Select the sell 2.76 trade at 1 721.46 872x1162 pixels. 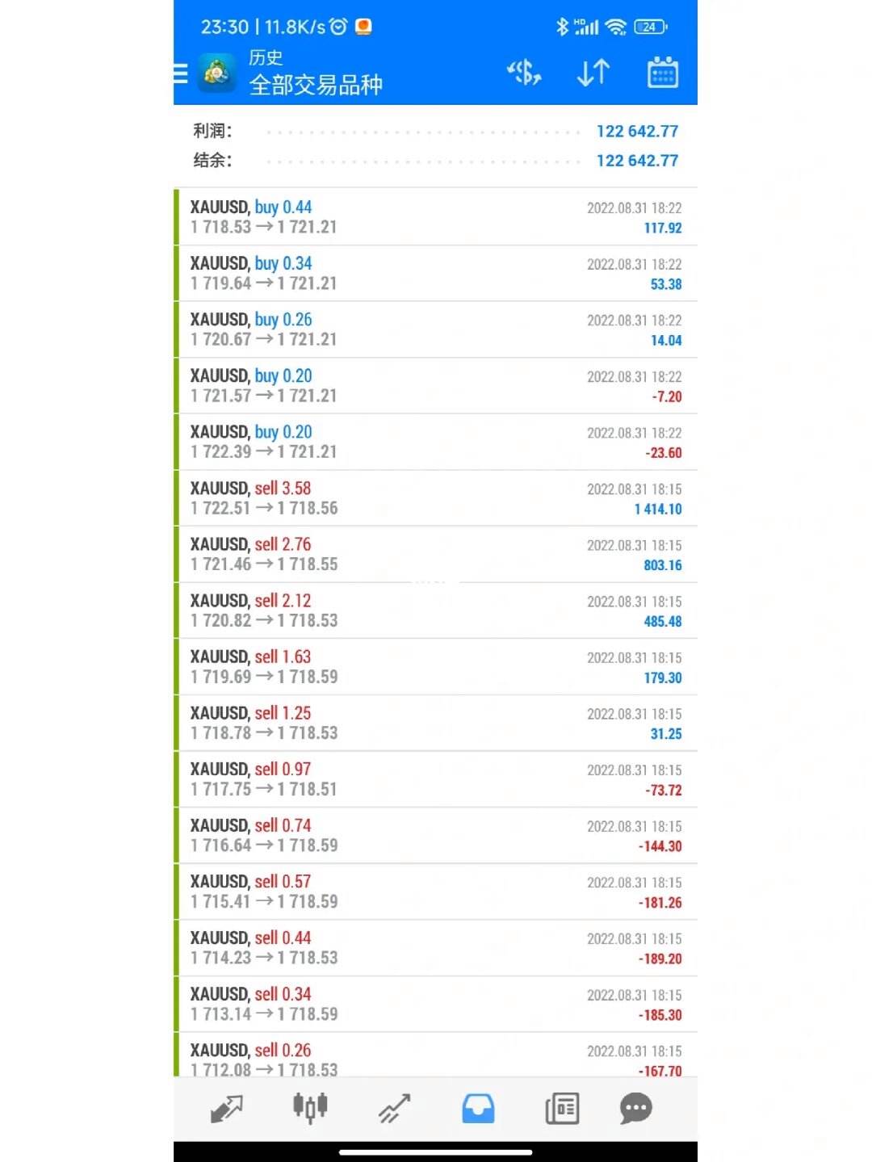coord(436,555)
